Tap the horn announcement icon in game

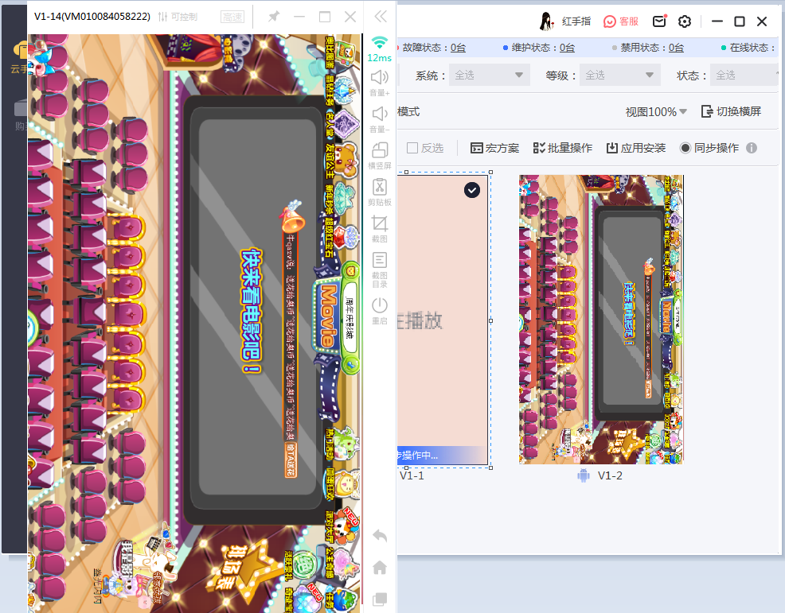point(293,216)
